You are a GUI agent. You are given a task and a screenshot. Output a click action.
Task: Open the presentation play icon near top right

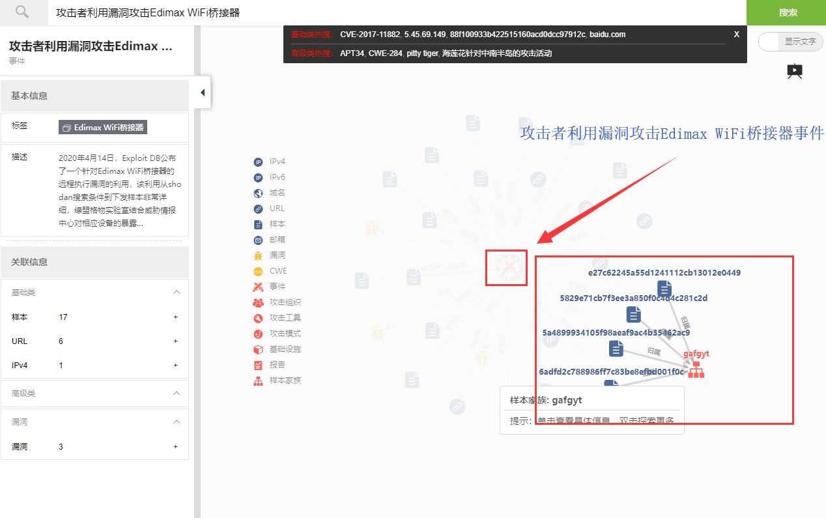click(x=794, y=71)
